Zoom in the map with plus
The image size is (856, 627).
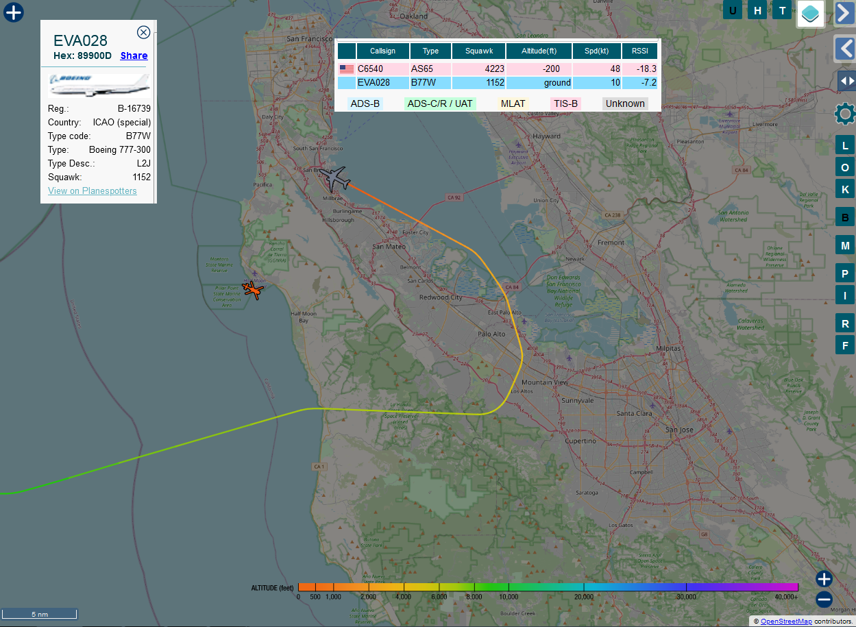point(824,579)
